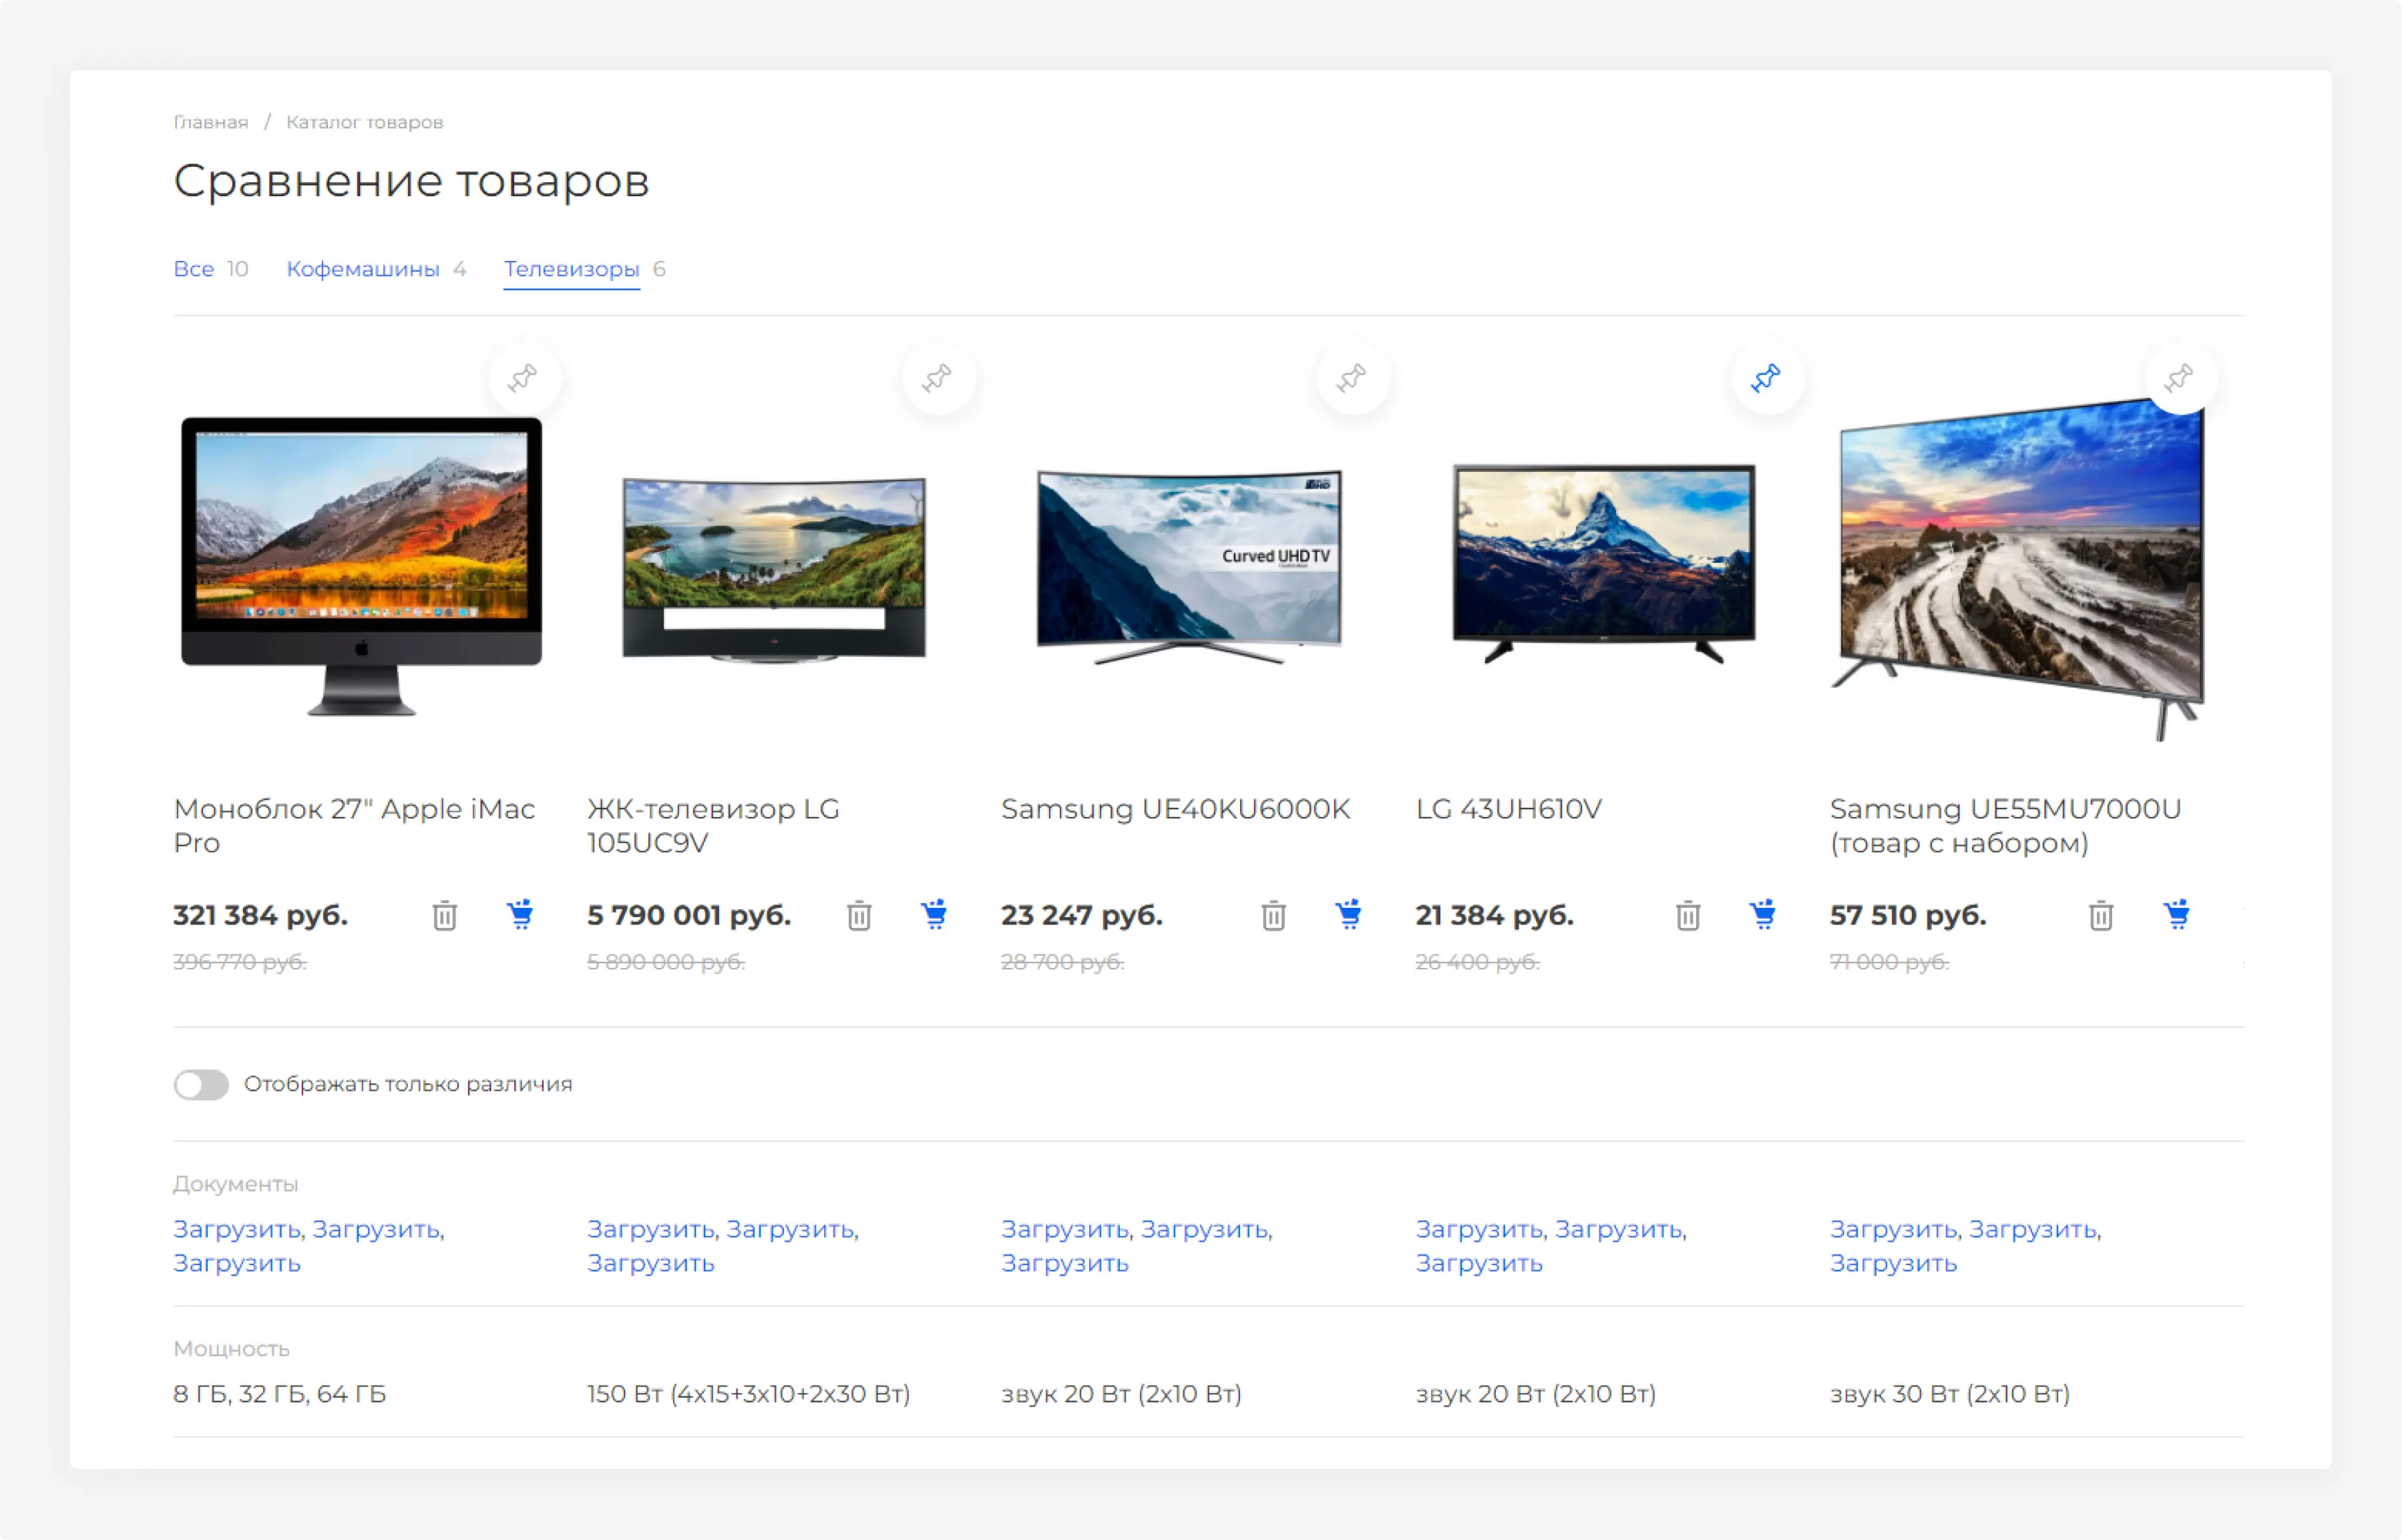Screen dimensions: 2402x1540
Task: Pin the LG 105UC9V television
Action: [x=938, y=378]
